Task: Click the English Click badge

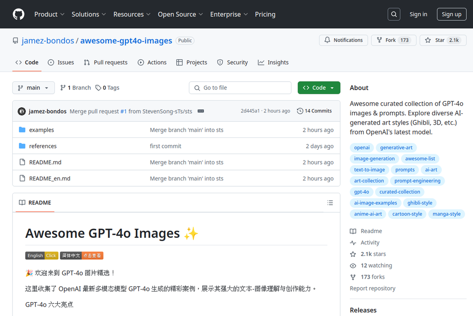Action: (x=42, y=255)
